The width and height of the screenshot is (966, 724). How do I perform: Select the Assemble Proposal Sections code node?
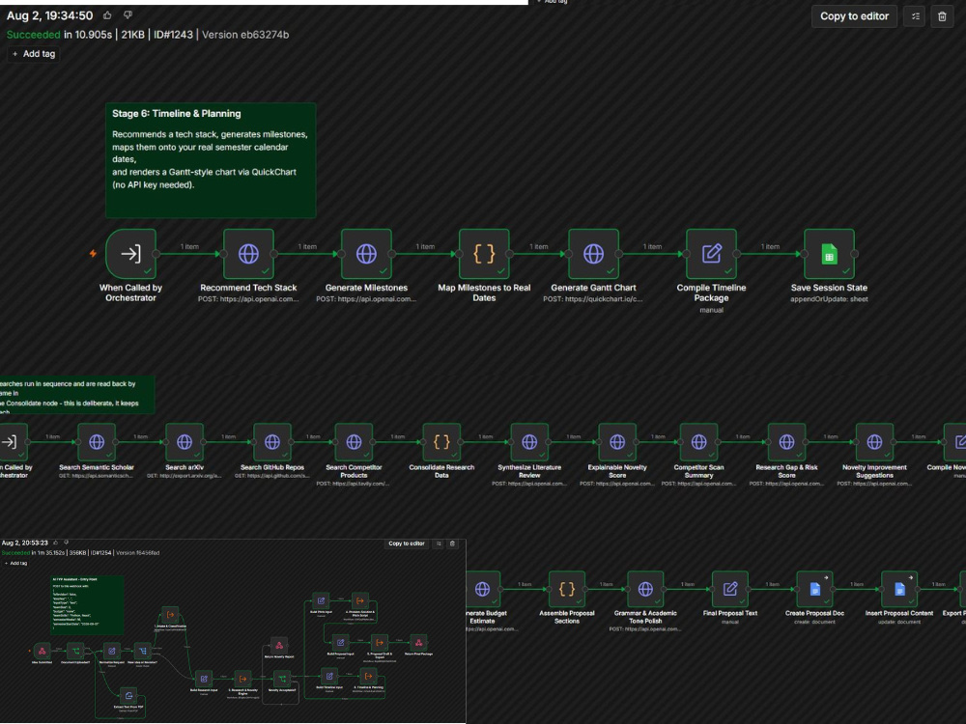(567, 589)
